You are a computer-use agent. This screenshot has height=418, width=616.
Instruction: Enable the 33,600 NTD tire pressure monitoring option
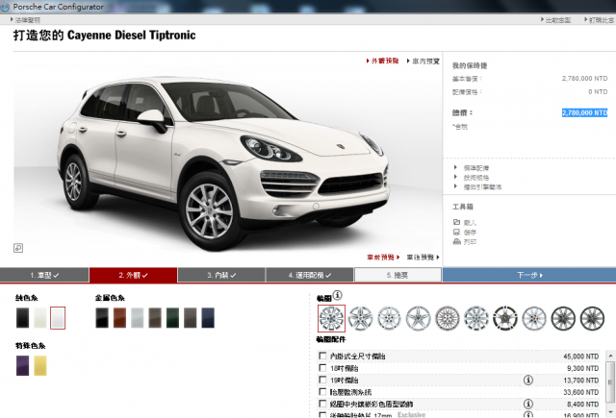[322, 392]
